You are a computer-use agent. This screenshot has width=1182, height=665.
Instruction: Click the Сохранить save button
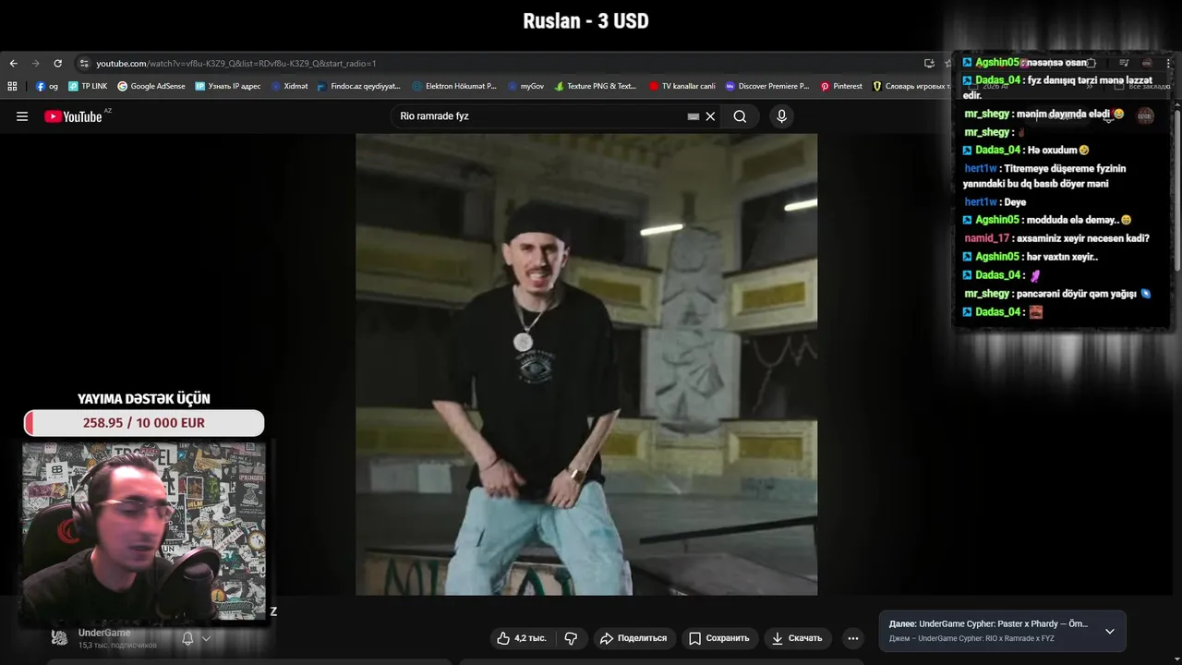point(719,638)
